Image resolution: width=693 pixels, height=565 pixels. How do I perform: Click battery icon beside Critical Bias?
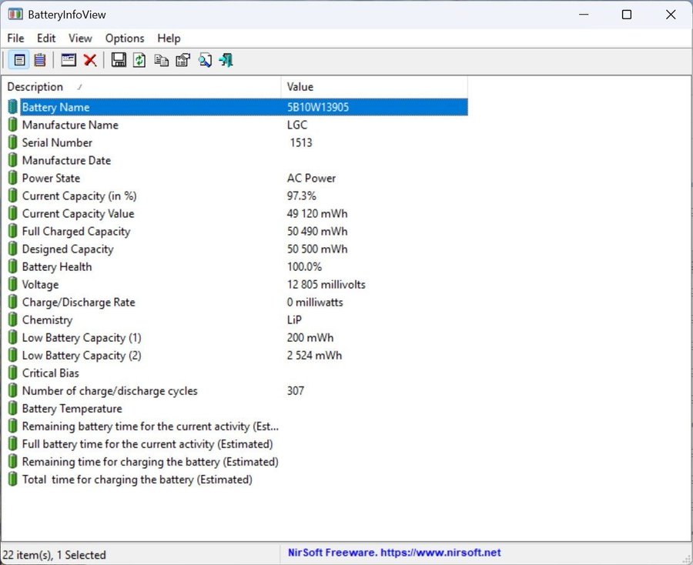pos(13,373)
